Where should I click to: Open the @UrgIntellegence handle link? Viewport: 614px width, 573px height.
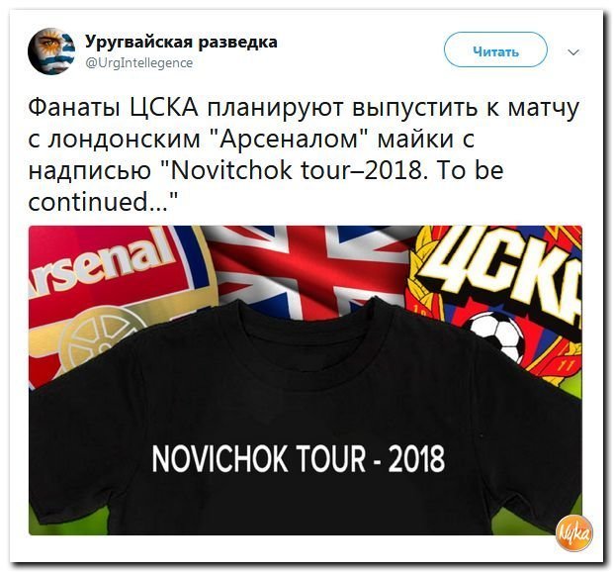139,62
